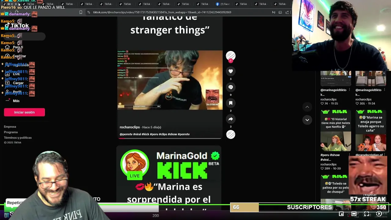
Task: Open the Programa footer link
Action: point(11,132)
